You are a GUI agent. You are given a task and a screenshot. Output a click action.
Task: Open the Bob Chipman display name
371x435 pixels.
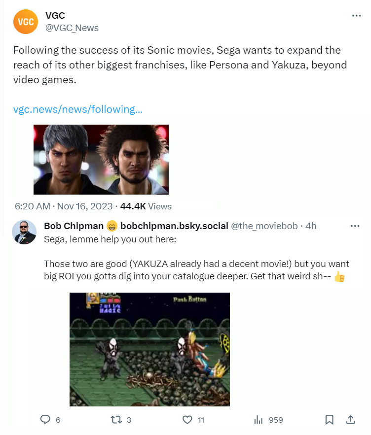point(74,226)
